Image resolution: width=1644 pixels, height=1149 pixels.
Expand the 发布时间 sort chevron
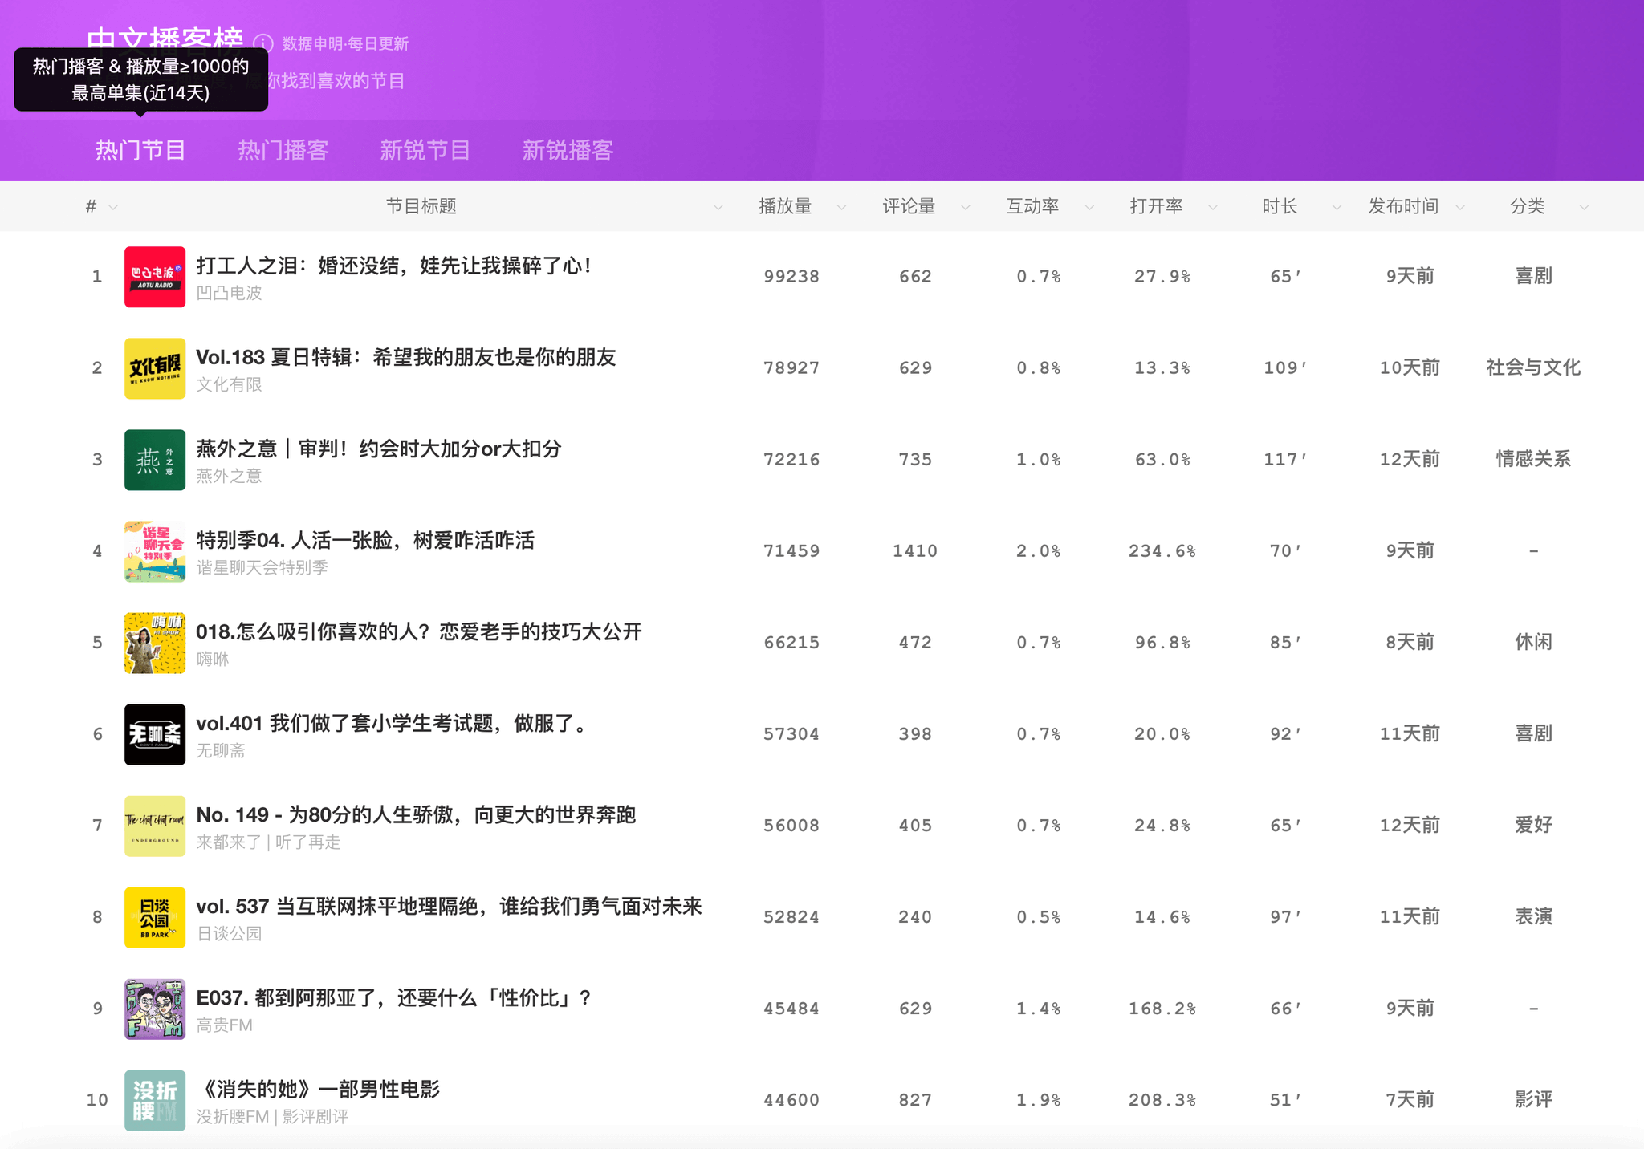point(1460,208)
